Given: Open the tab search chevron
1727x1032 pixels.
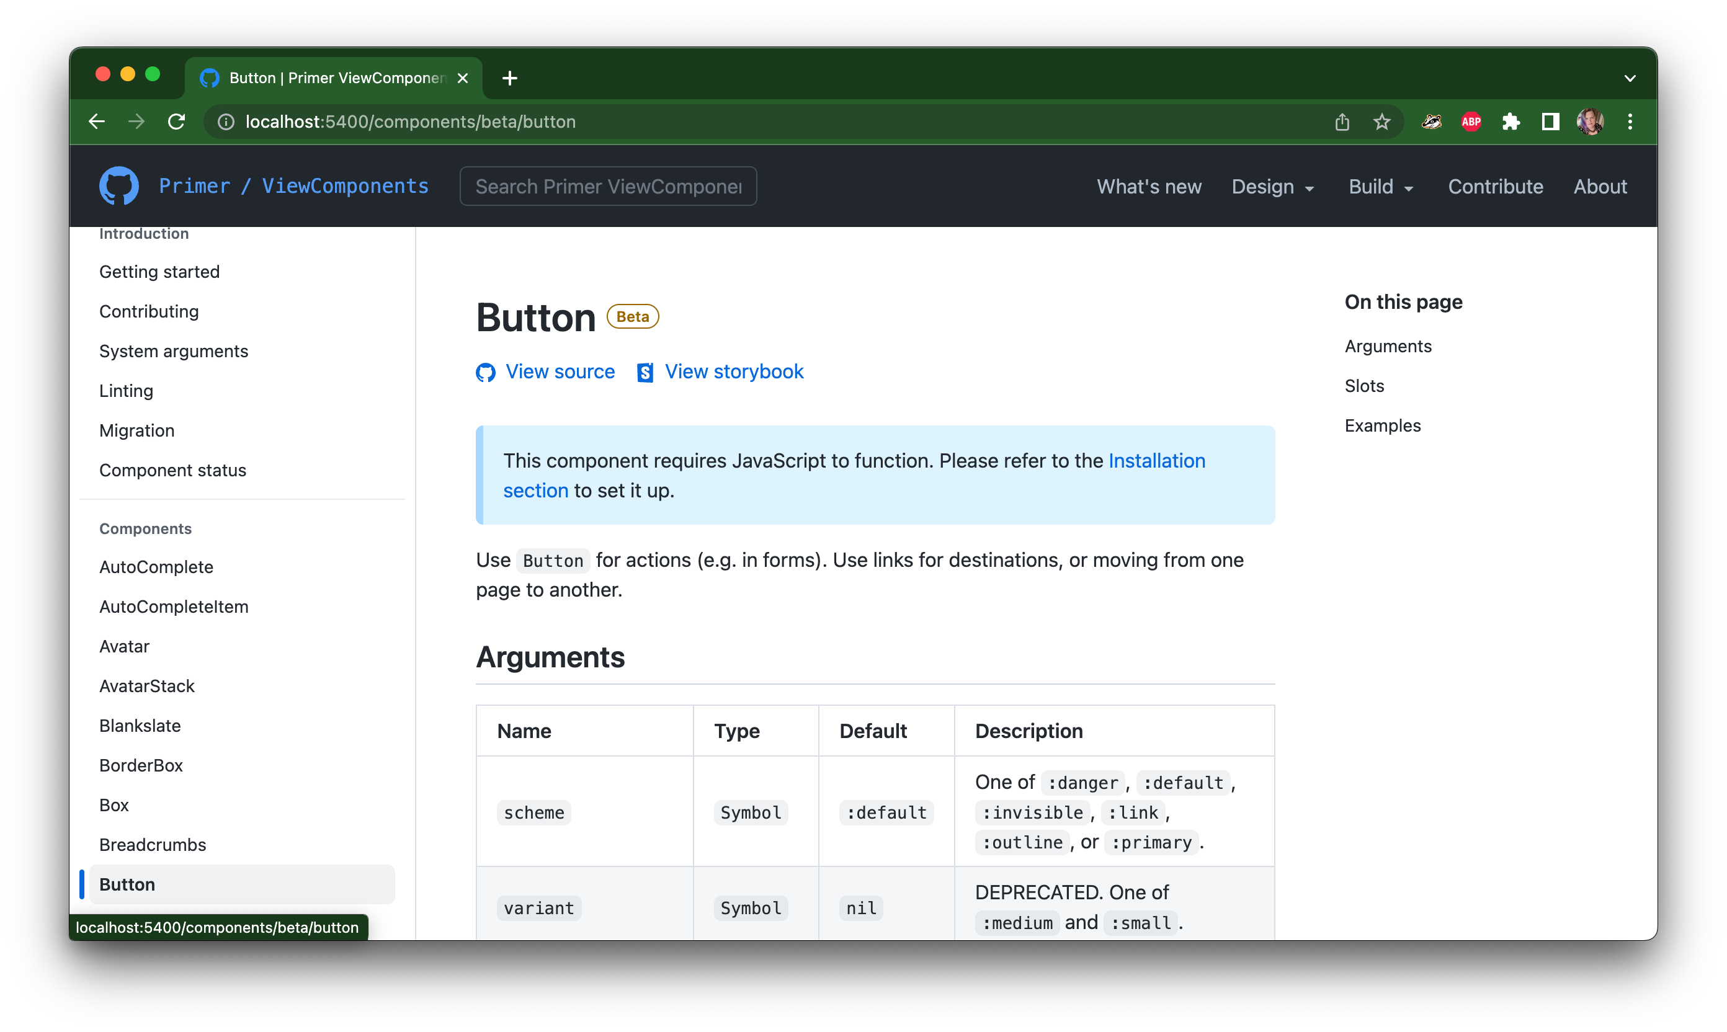Looking at the screenshot, I should coord(1630,78).
